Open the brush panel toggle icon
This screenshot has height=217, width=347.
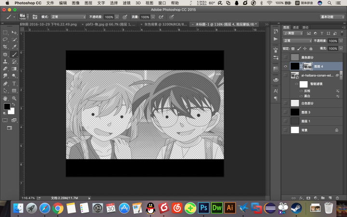[x=35, y=17]
